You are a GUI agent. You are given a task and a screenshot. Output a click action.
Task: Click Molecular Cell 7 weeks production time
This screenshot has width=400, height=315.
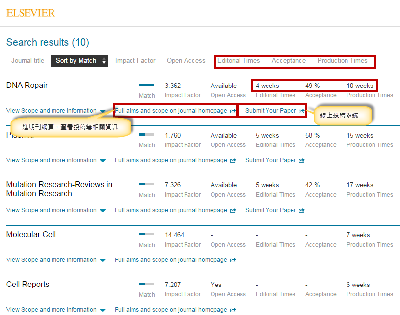[x=358, y=235]
